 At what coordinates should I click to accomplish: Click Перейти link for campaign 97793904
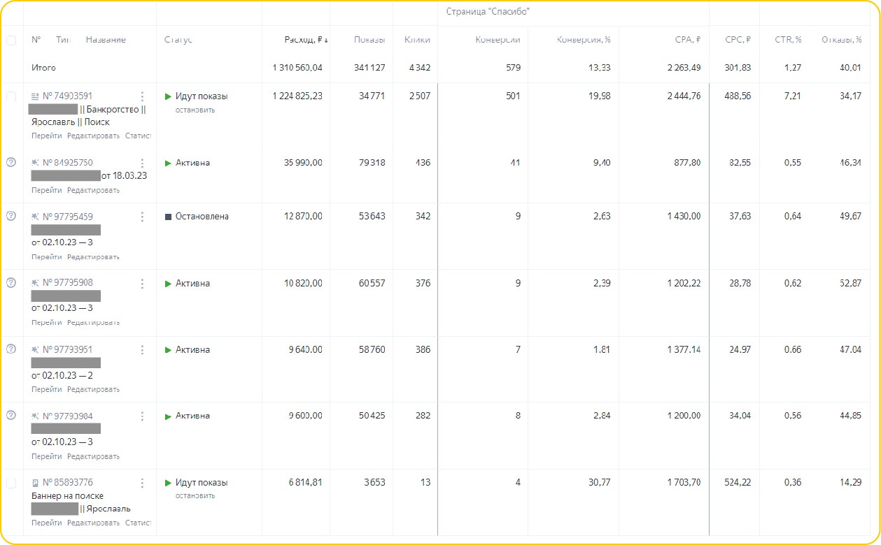coord(47,456)
